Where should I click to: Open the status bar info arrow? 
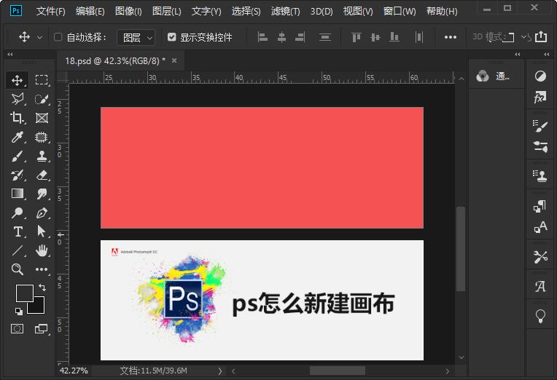pyautogui.click(x=220, y=371)
